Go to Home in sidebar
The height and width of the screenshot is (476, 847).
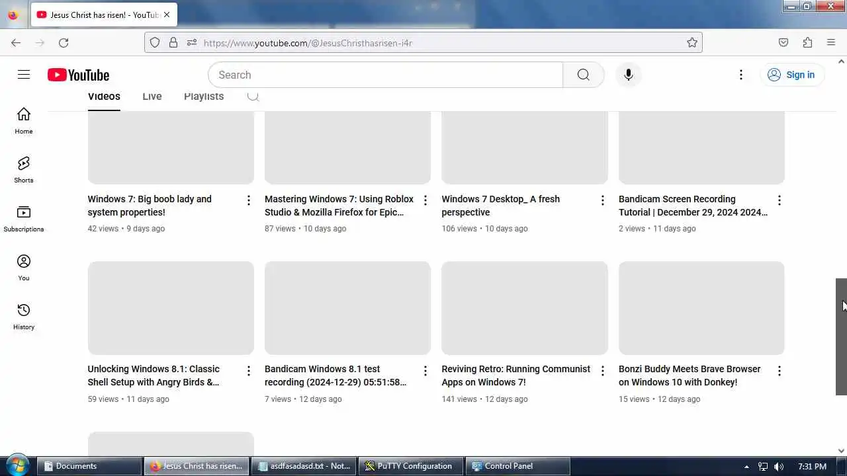pyautogui.click(x=24, y=121)
